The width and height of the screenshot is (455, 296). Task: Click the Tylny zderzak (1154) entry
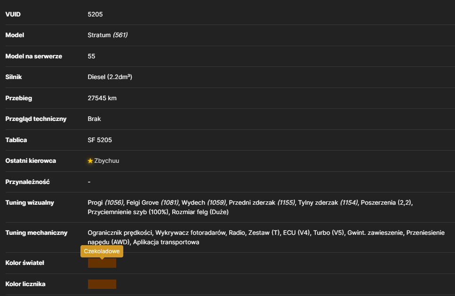(x=328, y=202)
